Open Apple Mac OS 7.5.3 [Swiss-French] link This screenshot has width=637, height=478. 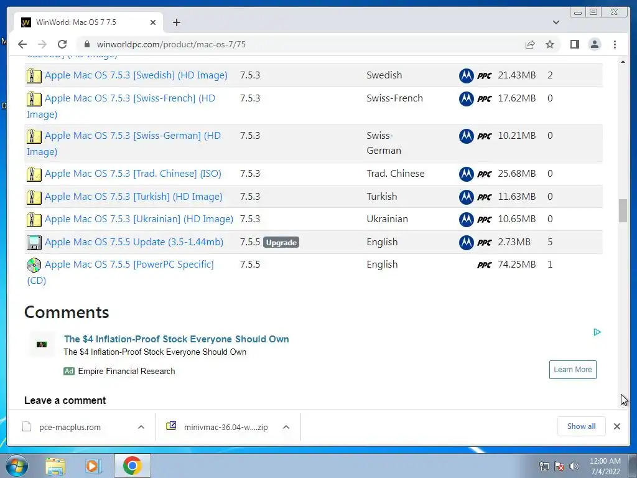click(x=129, y=98)
